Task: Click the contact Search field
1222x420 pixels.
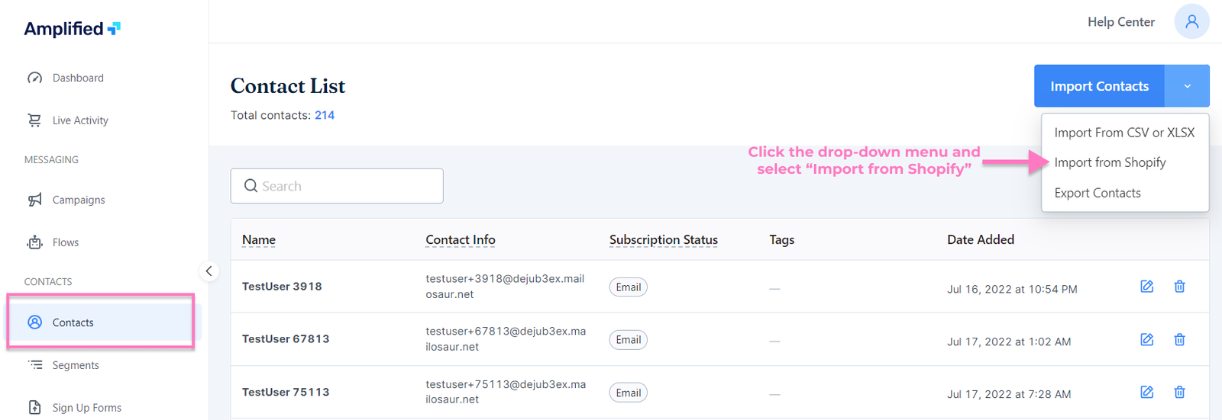Action: coord(337,186)
